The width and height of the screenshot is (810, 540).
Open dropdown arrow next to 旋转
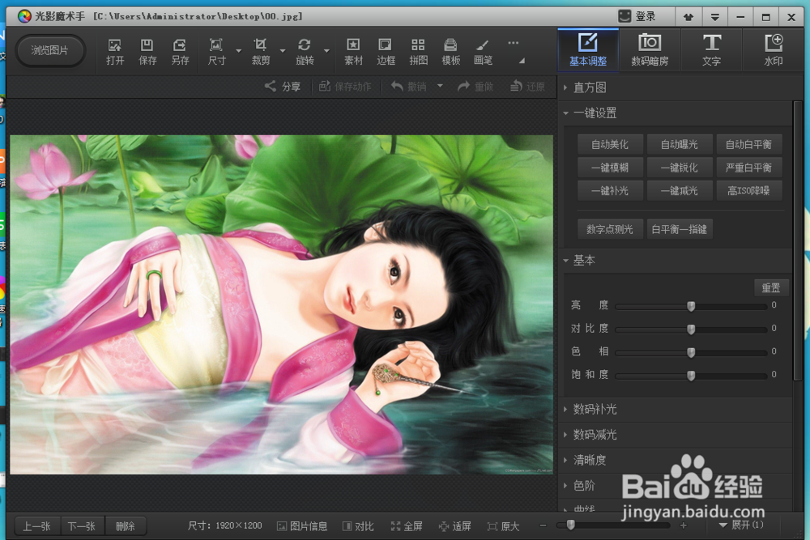pyautogui.click(x=326, y=50)
